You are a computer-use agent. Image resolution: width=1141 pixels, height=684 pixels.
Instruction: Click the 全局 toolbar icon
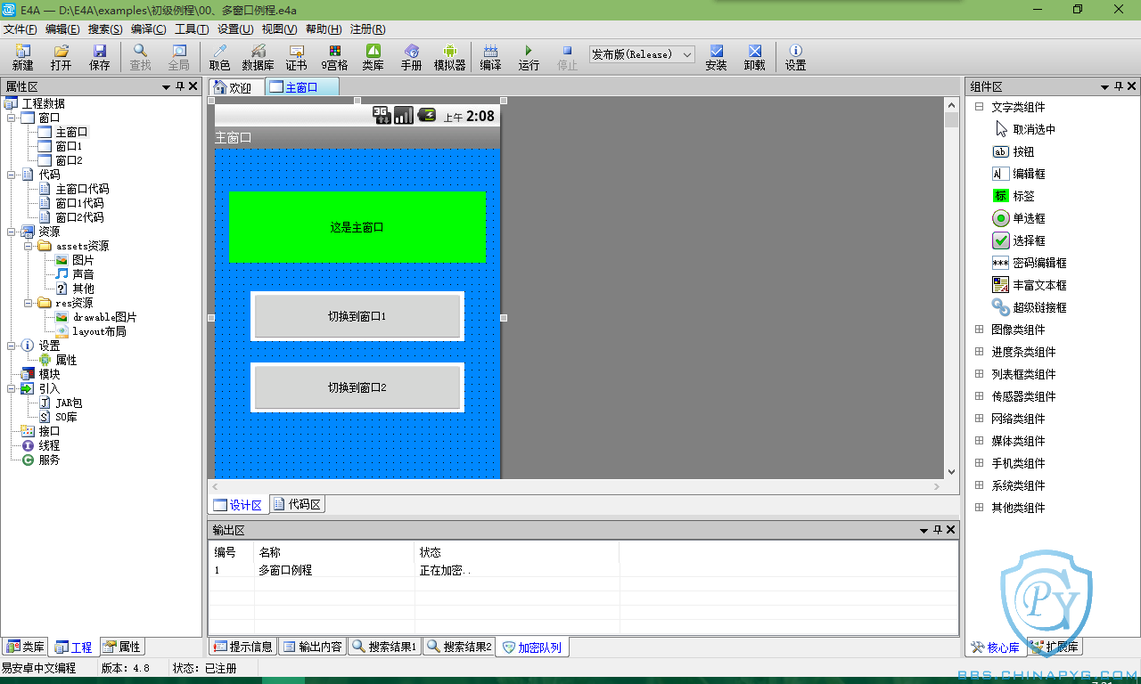pyautogui.click(x=179, y=58)
